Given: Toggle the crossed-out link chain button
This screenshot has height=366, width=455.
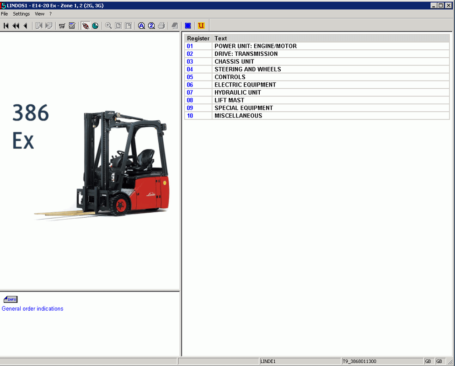Looking at the screenshot, I should pyautogui.click(x=86, y=26).
